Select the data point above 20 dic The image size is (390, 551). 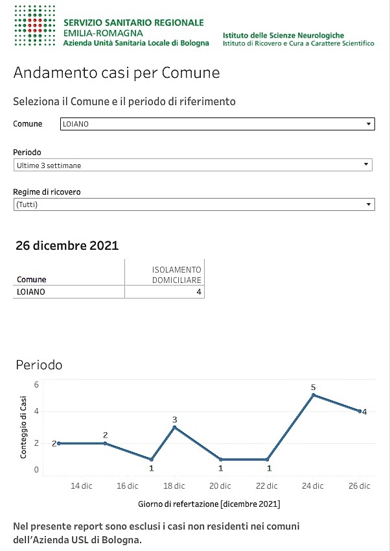click(221, 459)
